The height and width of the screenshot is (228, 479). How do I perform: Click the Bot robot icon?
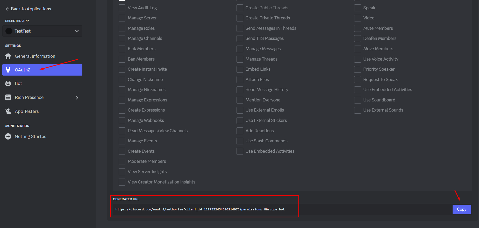pyautogui.click(x=8, y=83)
